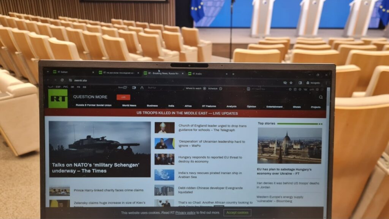Open the RT Features menu item

pyautogui.click(x=209, y=106)
